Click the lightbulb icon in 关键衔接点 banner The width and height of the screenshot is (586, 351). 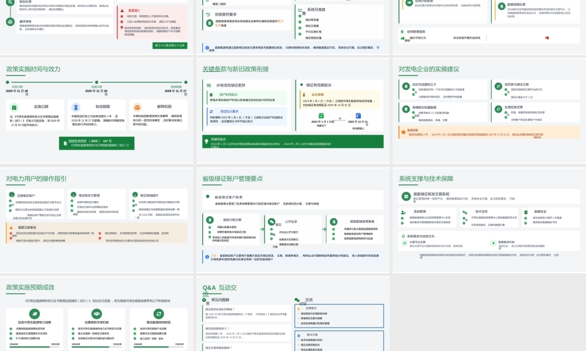(206, 140)
